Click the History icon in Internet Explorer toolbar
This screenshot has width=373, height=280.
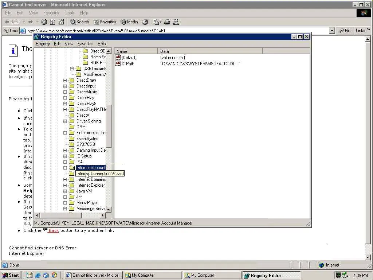point(145,22)
